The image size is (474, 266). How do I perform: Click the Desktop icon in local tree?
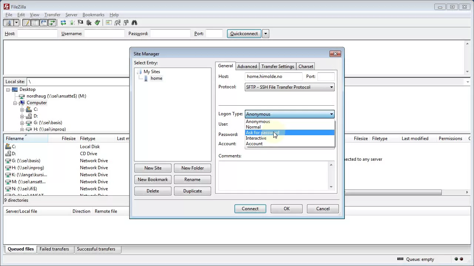click(x=14, y=89)
